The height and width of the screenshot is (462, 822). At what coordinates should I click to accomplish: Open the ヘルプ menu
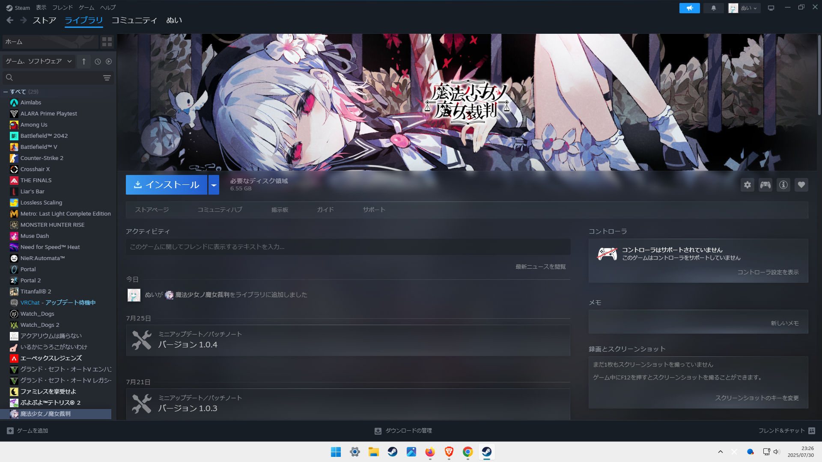tap(108, 8)
